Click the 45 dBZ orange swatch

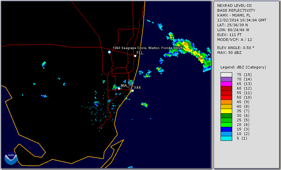226,102
